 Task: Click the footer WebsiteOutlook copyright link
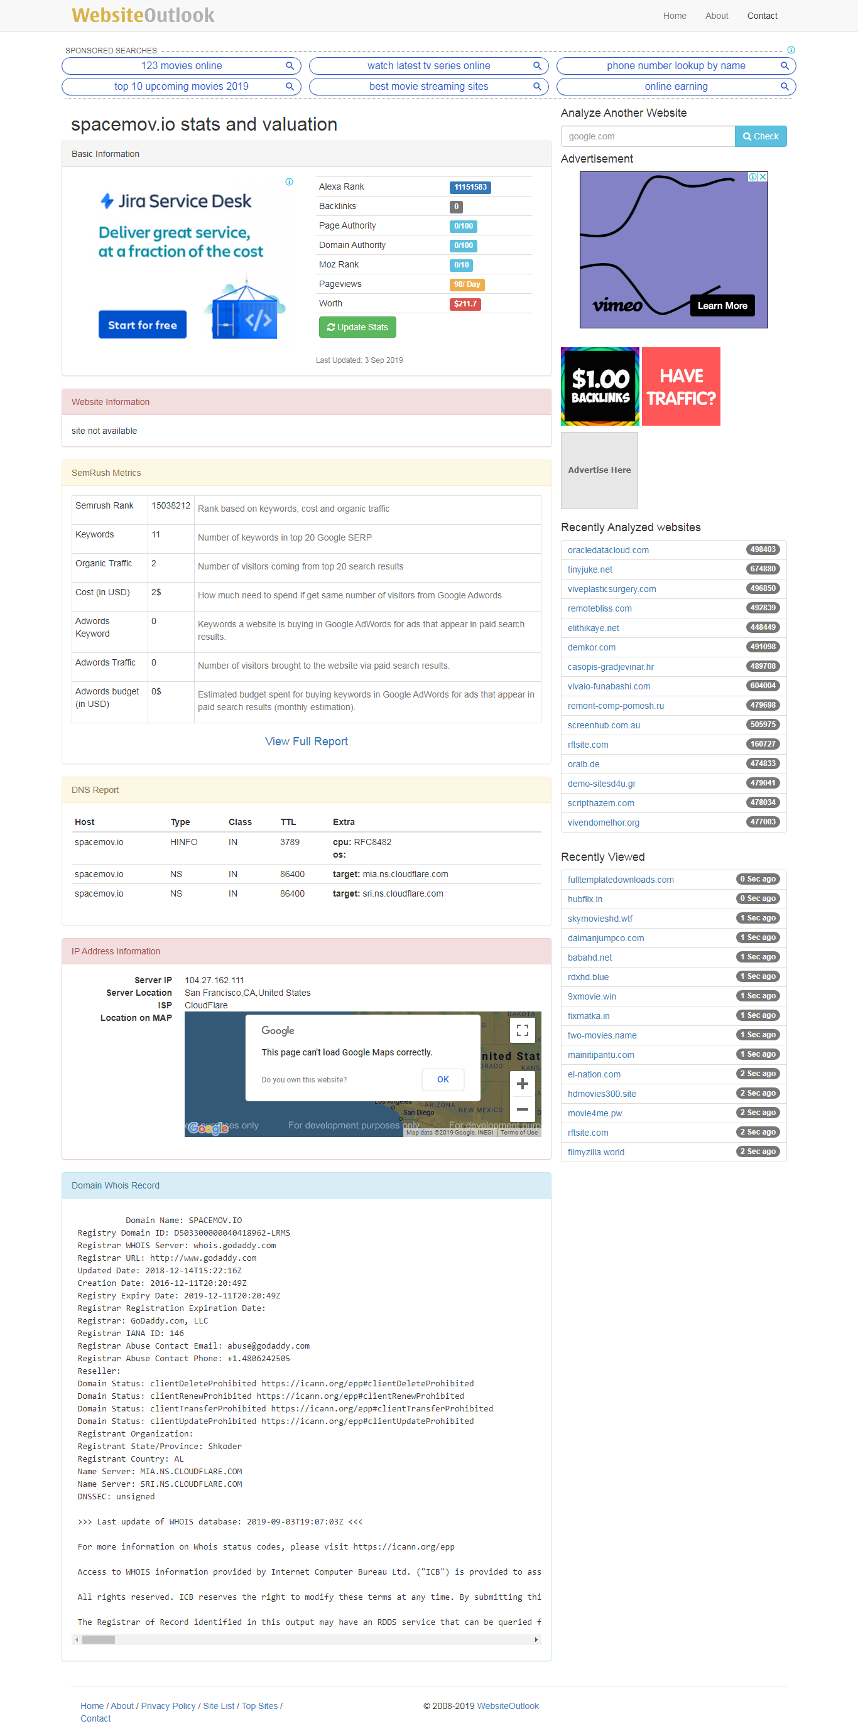pos(508,1705)
